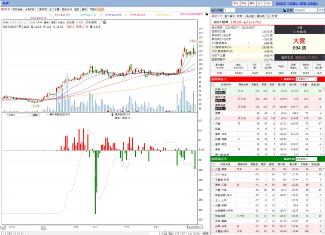
Task: Open help icon beside 3.54 % row
Action: 238,59
